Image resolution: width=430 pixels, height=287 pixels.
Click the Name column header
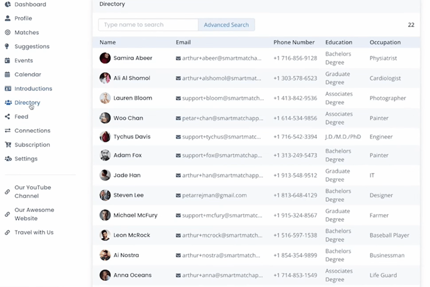pyautogui.click(x=107, y=42)
